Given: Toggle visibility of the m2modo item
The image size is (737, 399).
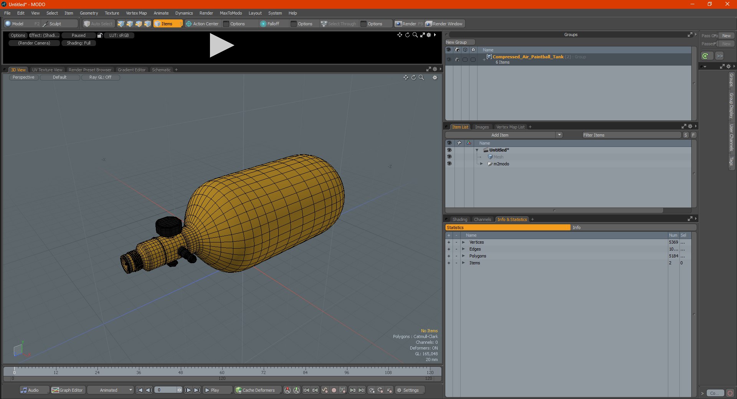Looking at the screenshot, I should pyautogui.click(x=449, y=164).
